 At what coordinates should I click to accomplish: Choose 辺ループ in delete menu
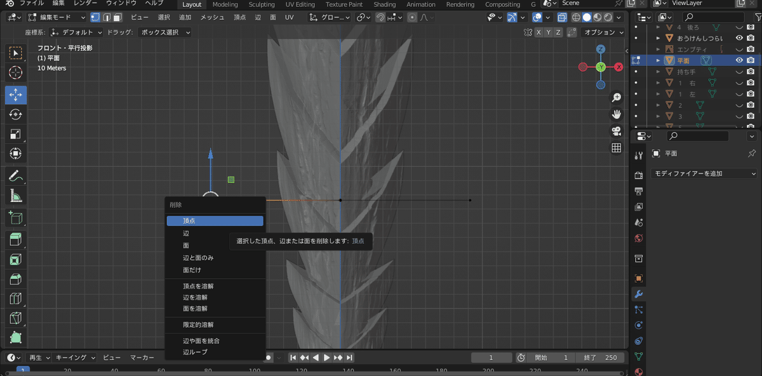click(x=215, y=352)
